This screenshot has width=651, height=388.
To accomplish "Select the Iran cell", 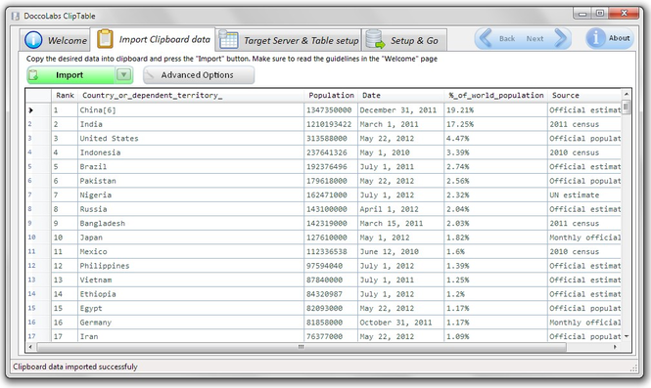I will pos(191,335).
